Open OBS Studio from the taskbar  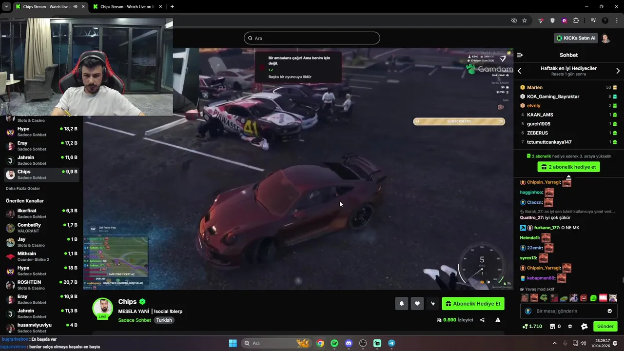coord(363,343)
